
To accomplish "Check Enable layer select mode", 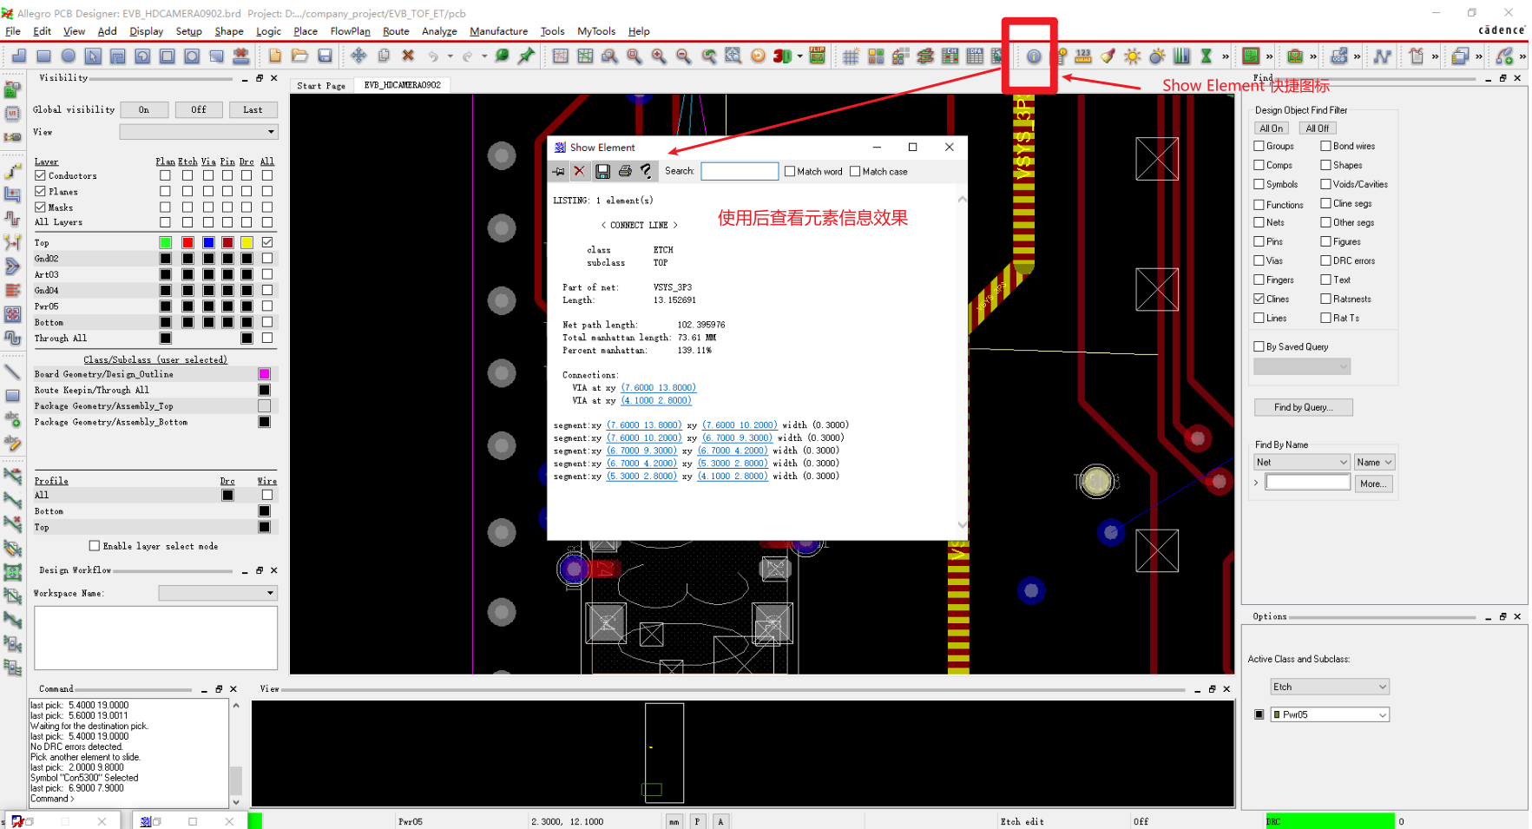I will point(95,546).
